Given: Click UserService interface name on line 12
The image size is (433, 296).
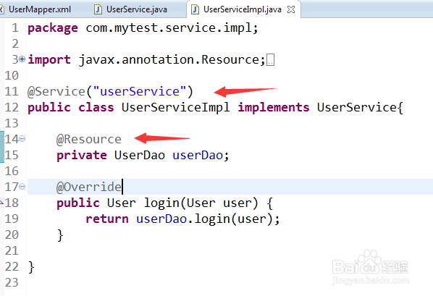Looking at the screenshot, I should coord(357,107).
